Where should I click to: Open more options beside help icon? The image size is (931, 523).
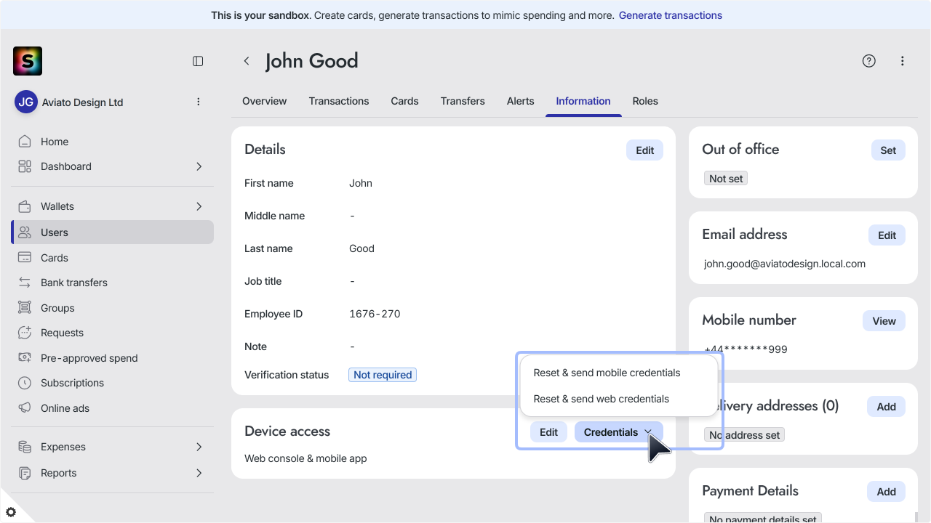coord(902,61)
